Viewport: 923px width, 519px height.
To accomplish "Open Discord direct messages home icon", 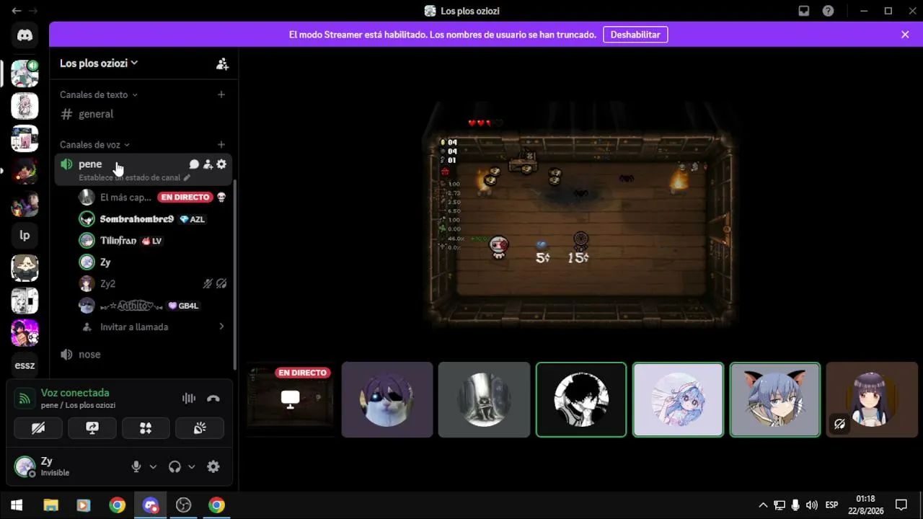I will tap(25, 35).
